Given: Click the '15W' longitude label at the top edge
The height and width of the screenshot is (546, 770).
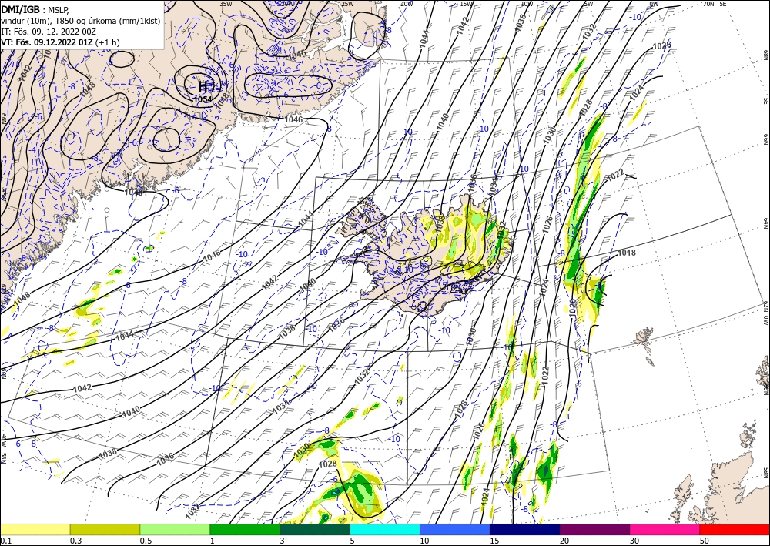Looking at the screenshot, I should click(x=467, y=3).
